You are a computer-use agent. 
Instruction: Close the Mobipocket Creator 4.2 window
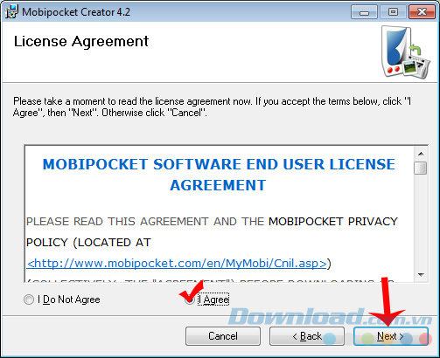(422, 12)
